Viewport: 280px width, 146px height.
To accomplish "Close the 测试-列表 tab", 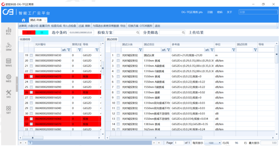I will [x=45, y=20].
